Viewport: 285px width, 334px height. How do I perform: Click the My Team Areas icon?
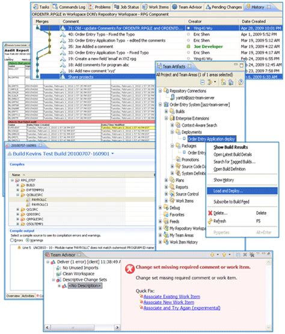click(x=166, y=235)
